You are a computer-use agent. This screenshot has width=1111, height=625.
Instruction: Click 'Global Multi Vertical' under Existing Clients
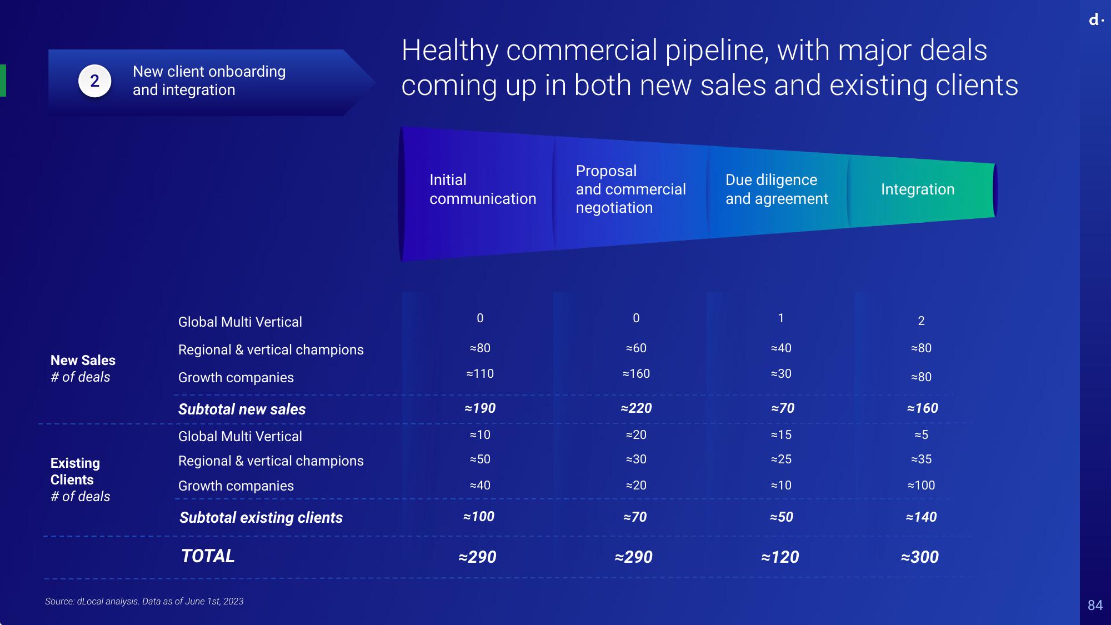click(x=240, y=437)
